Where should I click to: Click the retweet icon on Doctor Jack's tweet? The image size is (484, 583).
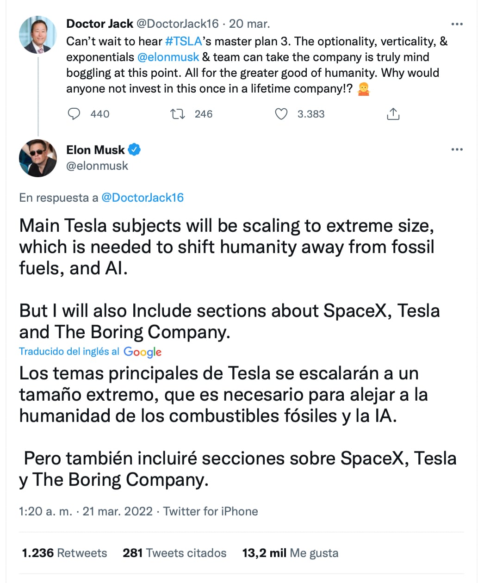(x=178, y=114)
